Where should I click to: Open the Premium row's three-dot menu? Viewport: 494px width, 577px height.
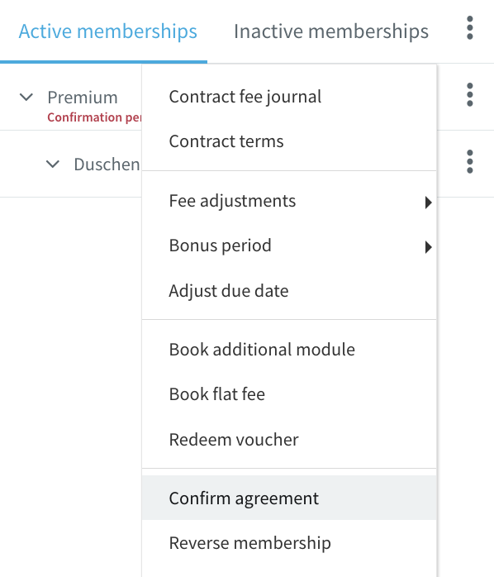[470, 95]
